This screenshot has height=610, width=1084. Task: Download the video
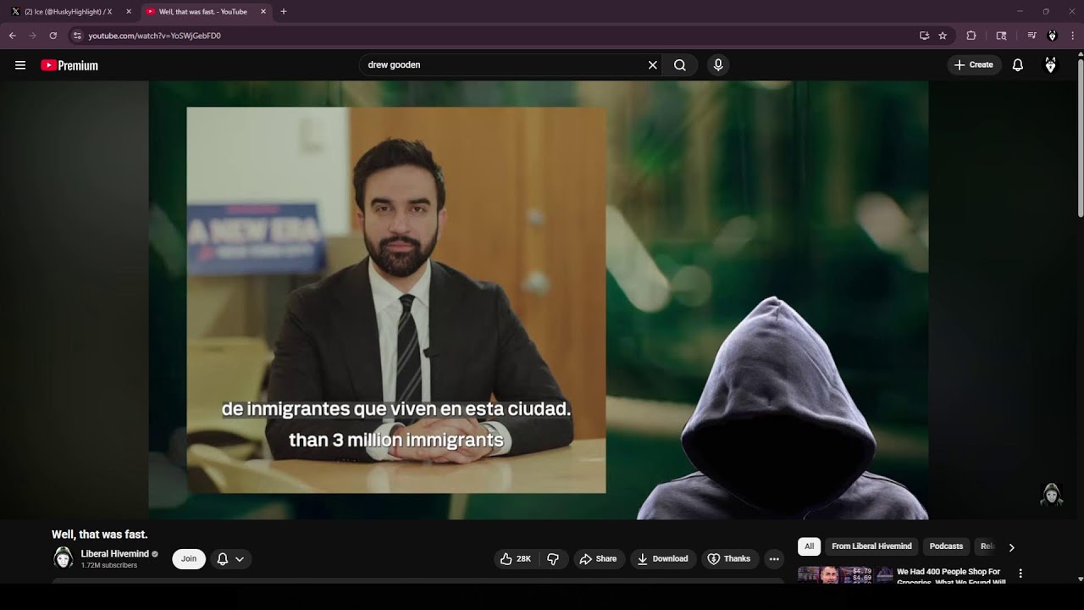point(663,559)
